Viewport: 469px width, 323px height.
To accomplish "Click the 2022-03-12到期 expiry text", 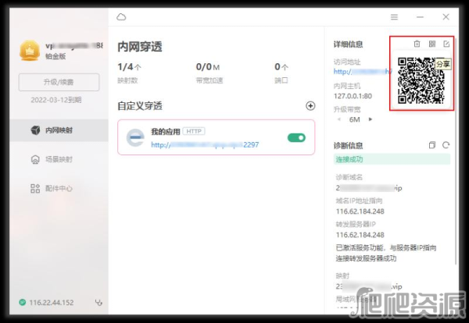I will pyautogui.click(x=56, y=100).
